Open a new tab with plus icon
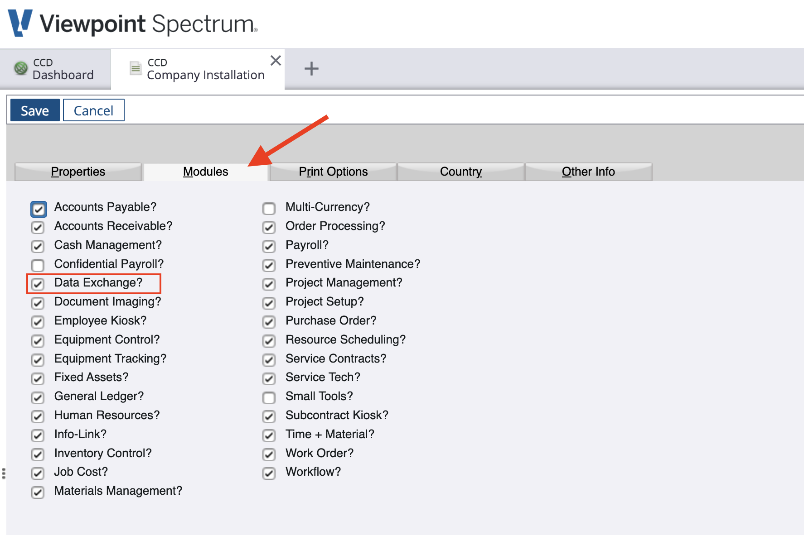Image resolution: width=804 pixels, height=535 pixels. (x=311, y=69)
